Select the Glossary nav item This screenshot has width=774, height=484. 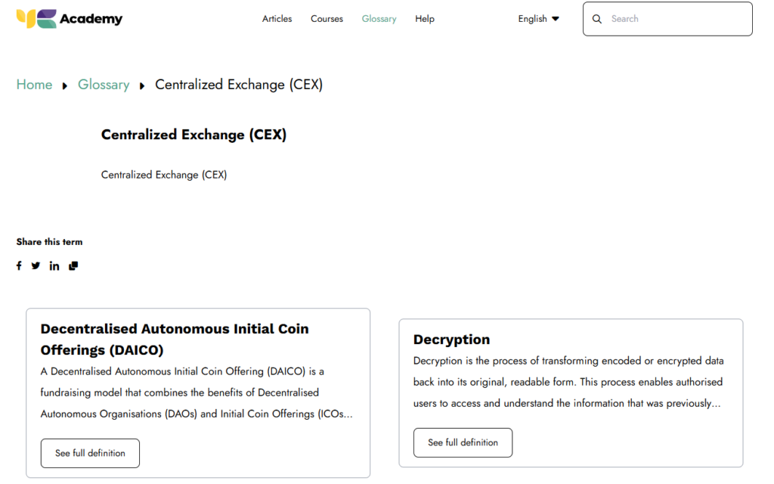click(379, 19)
